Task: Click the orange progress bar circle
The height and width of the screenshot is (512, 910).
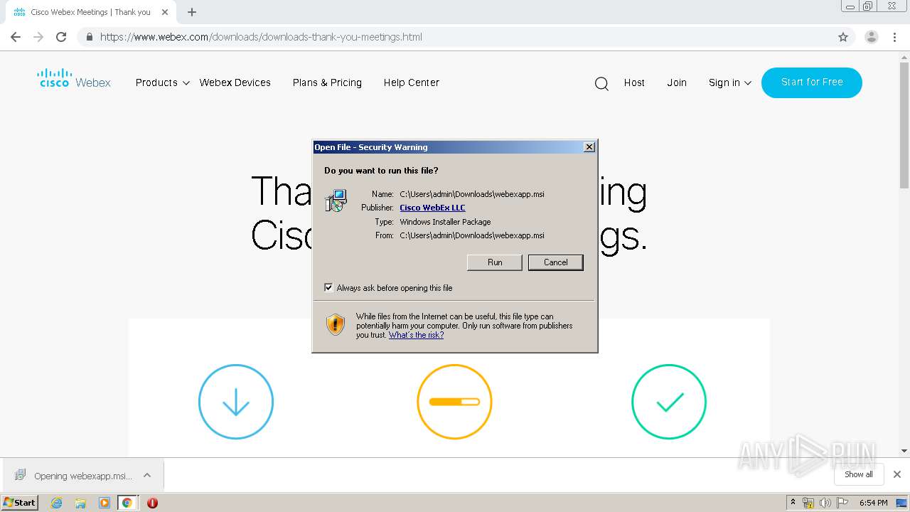Action: click(x=454, y=402)
